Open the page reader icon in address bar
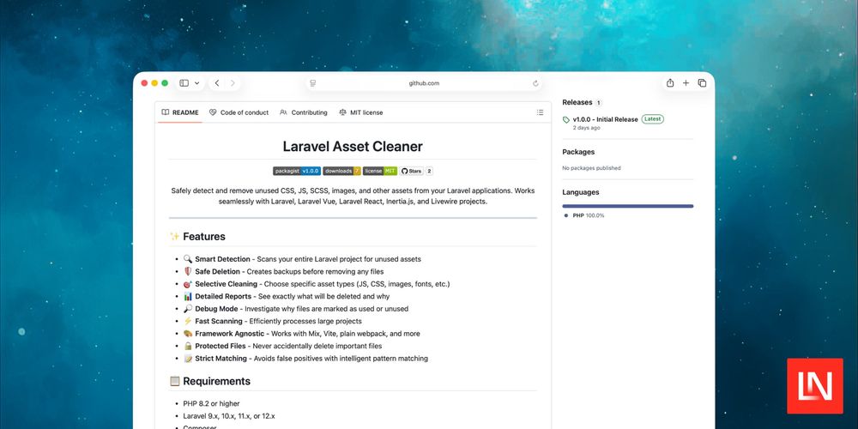Image resolution: width=858 pixels, height=429 pixels. coord(313,83)
